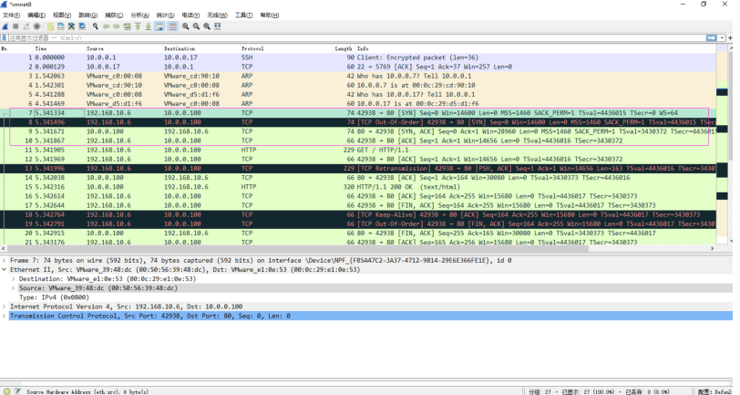Viewport: 740px width, 395px height.
Task: Click the horizontal scrollbar of packet list
Action: point(358,248)
